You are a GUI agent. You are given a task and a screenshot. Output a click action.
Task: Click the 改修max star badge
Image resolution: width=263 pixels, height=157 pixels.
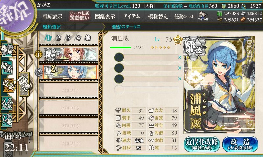click(178, 40)
